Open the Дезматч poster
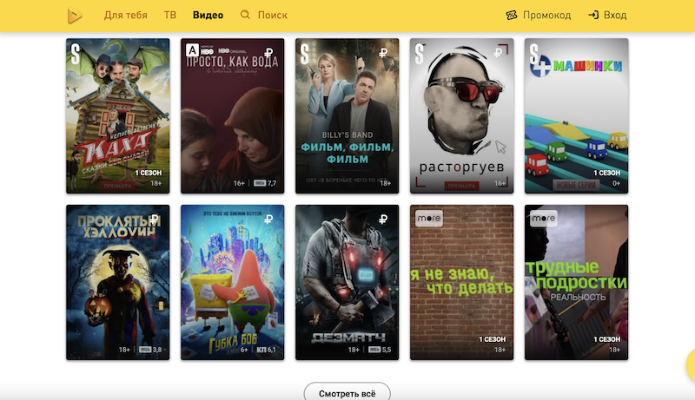 (x=347, y=282)
